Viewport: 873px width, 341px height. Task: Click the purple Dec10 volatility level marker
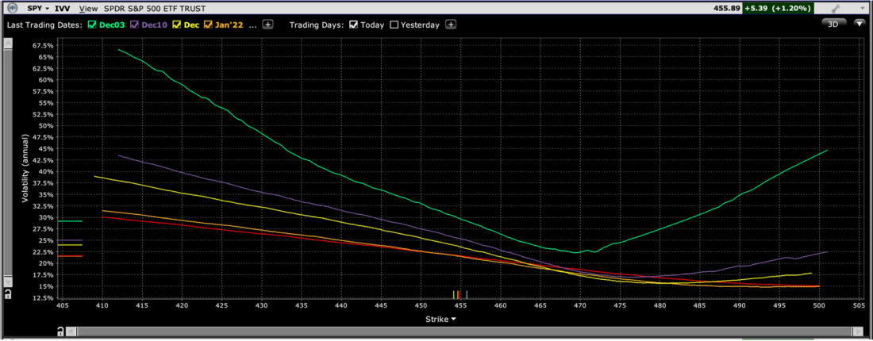coord(70,240)
